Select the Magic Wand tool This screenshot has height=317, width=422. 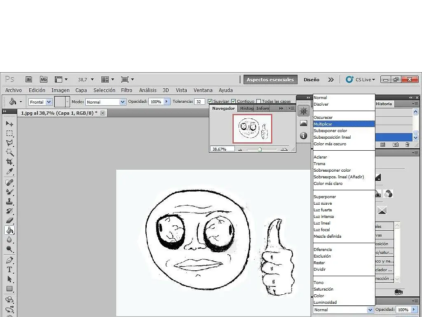click(9, 152)
